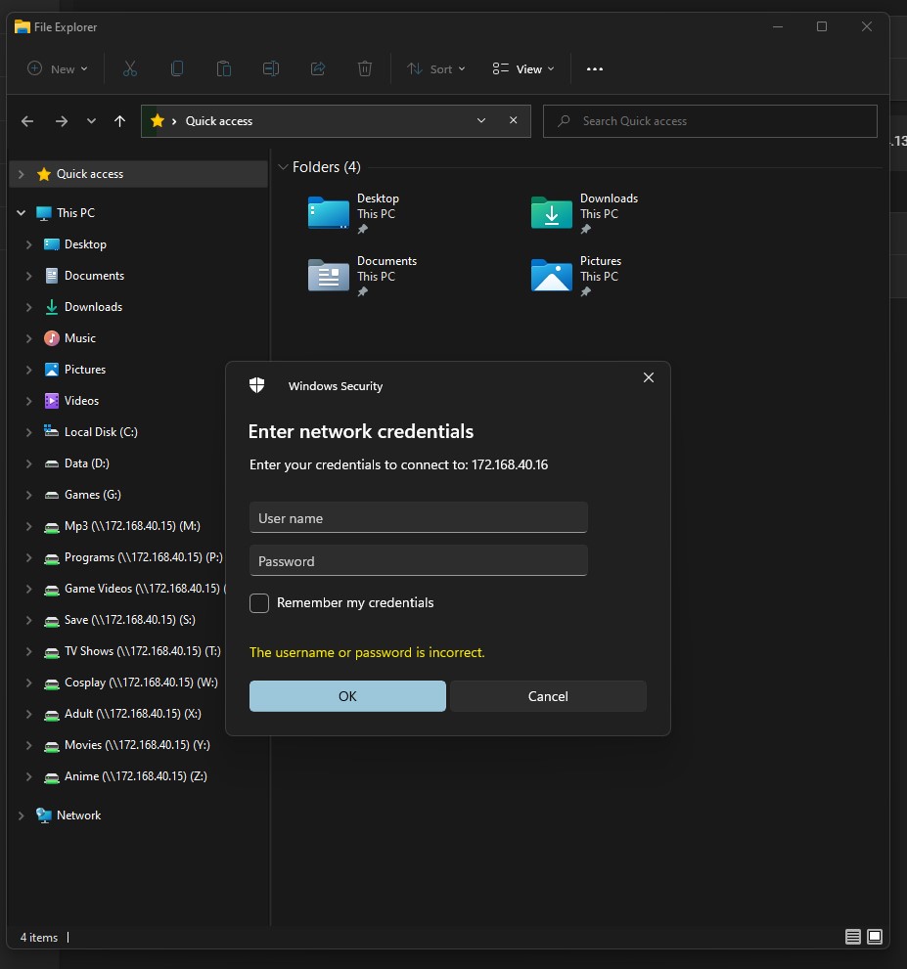
Task: Expand the Local Disk (C:) node
Action: pyautogui.click(x=28, y=432)
